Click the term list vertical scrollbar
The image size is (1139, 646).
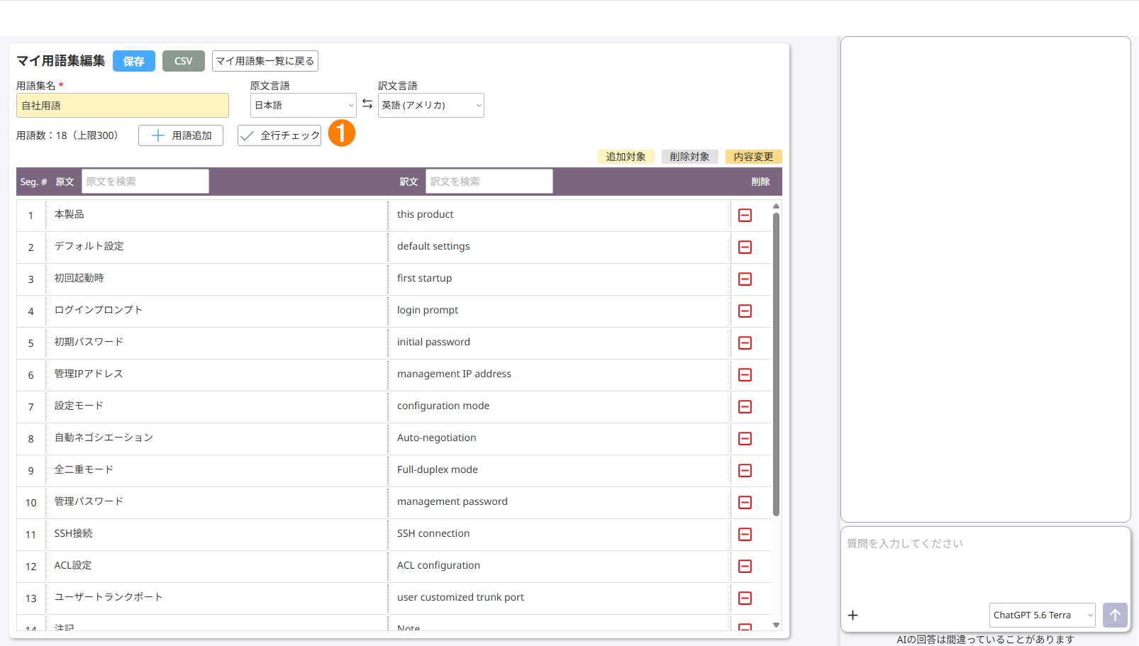point(776,363)
